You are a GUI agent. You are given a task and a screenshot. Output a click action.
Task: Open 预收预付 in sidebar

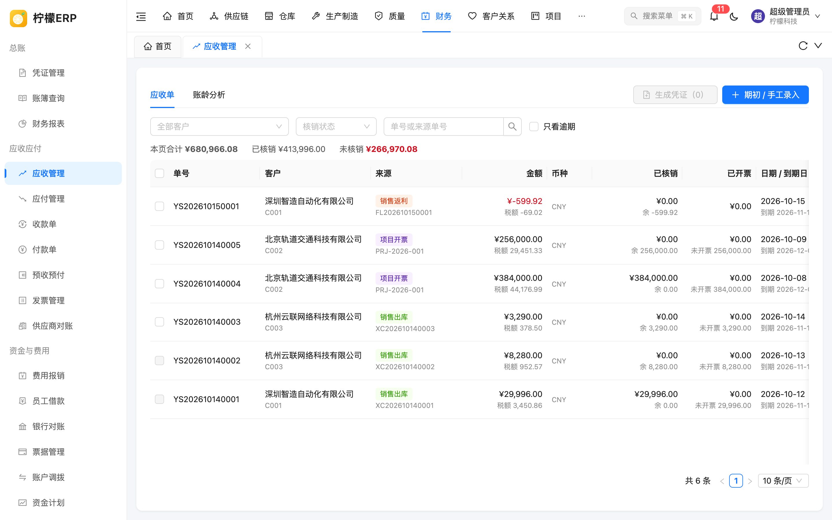(63, 275)
